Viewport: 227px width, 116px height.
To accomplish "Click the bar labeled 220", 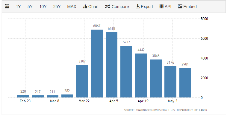I will [x=23, y=96].
